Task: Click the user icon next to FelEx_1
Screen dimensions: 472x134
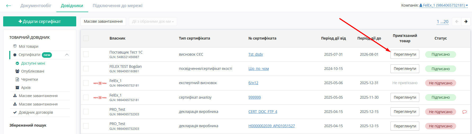Action: click(x=421, y=5)
